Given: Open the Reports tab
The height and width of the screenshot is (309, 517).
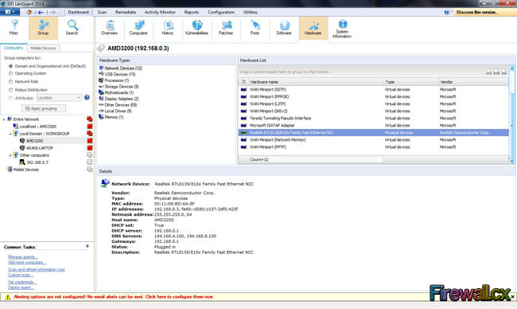Looking at the screenshot, I should point(192,12).
